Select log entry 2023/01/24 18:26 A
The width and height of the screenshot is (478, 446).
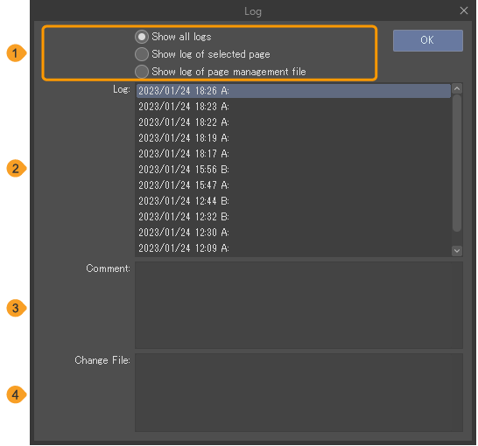[293, 91]
